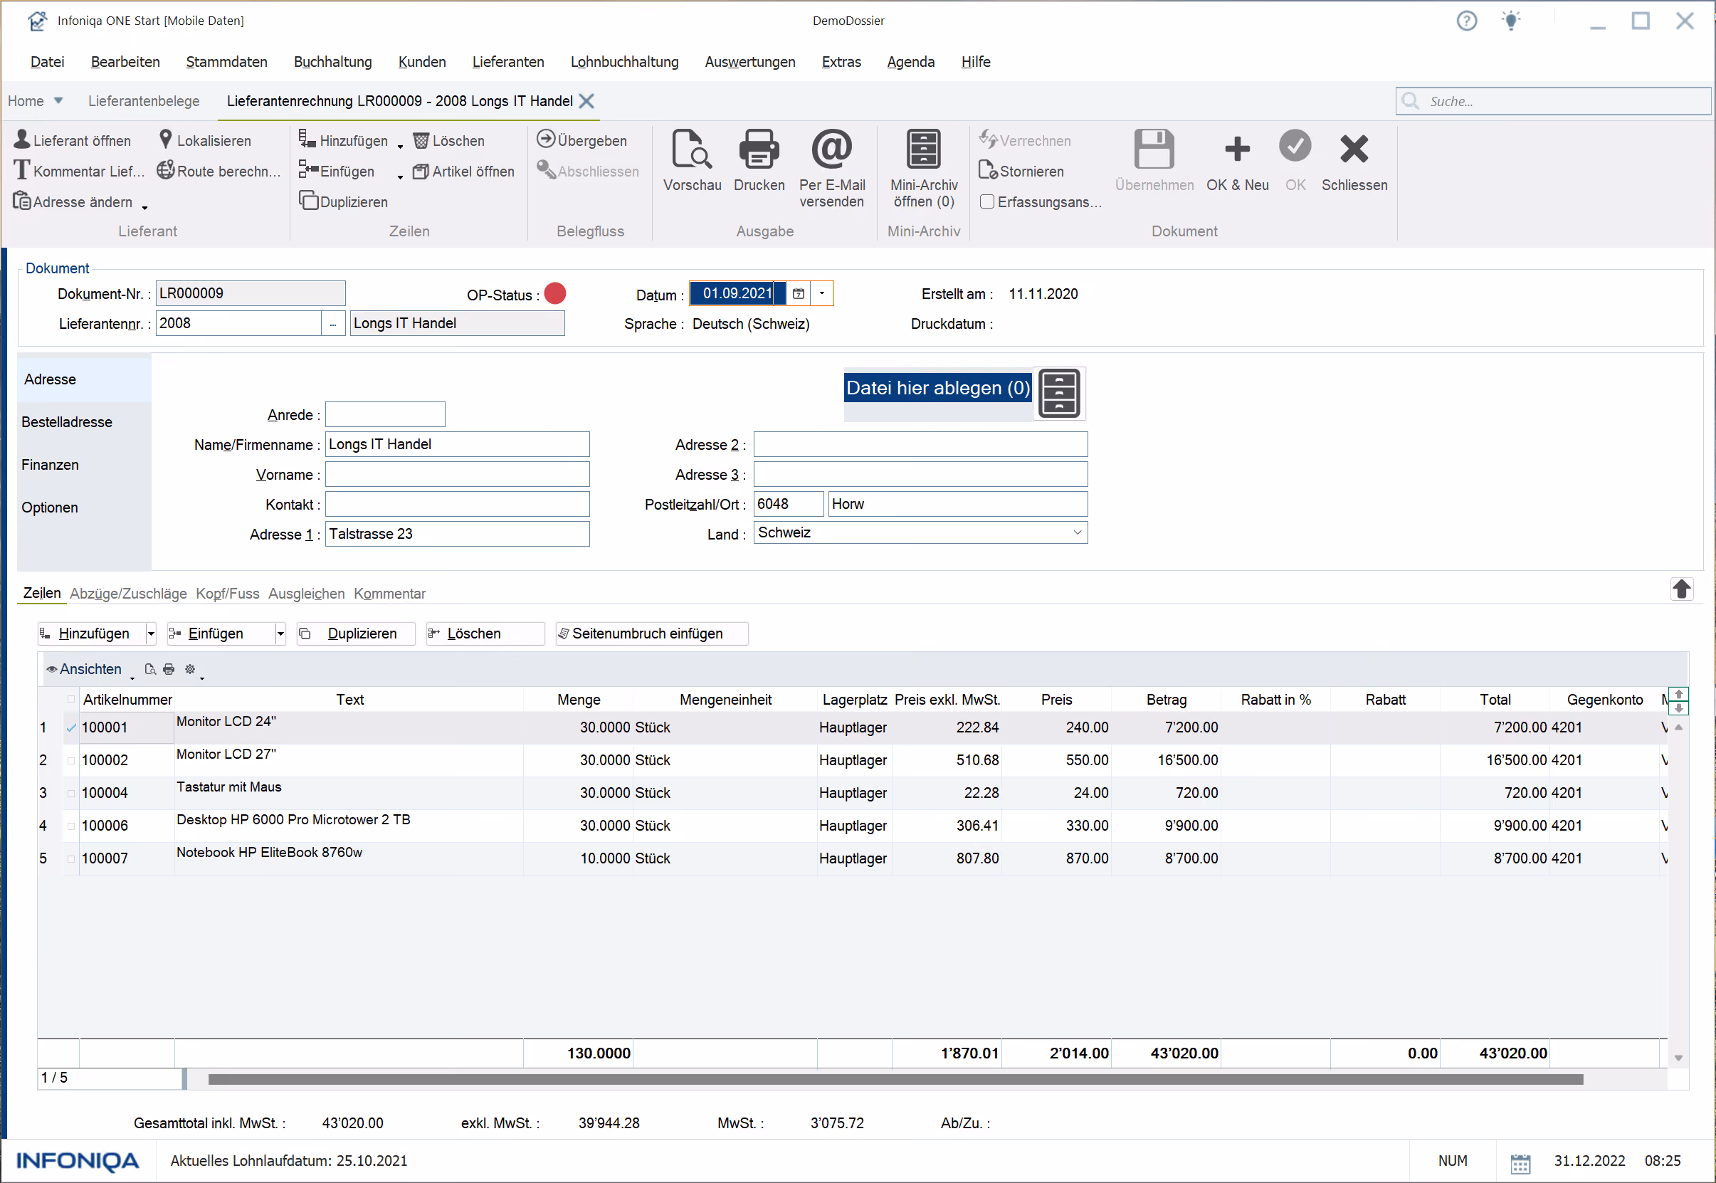Delete row with ribbon Löschen
1716x1183 pixels.
(x=449, y=140)
